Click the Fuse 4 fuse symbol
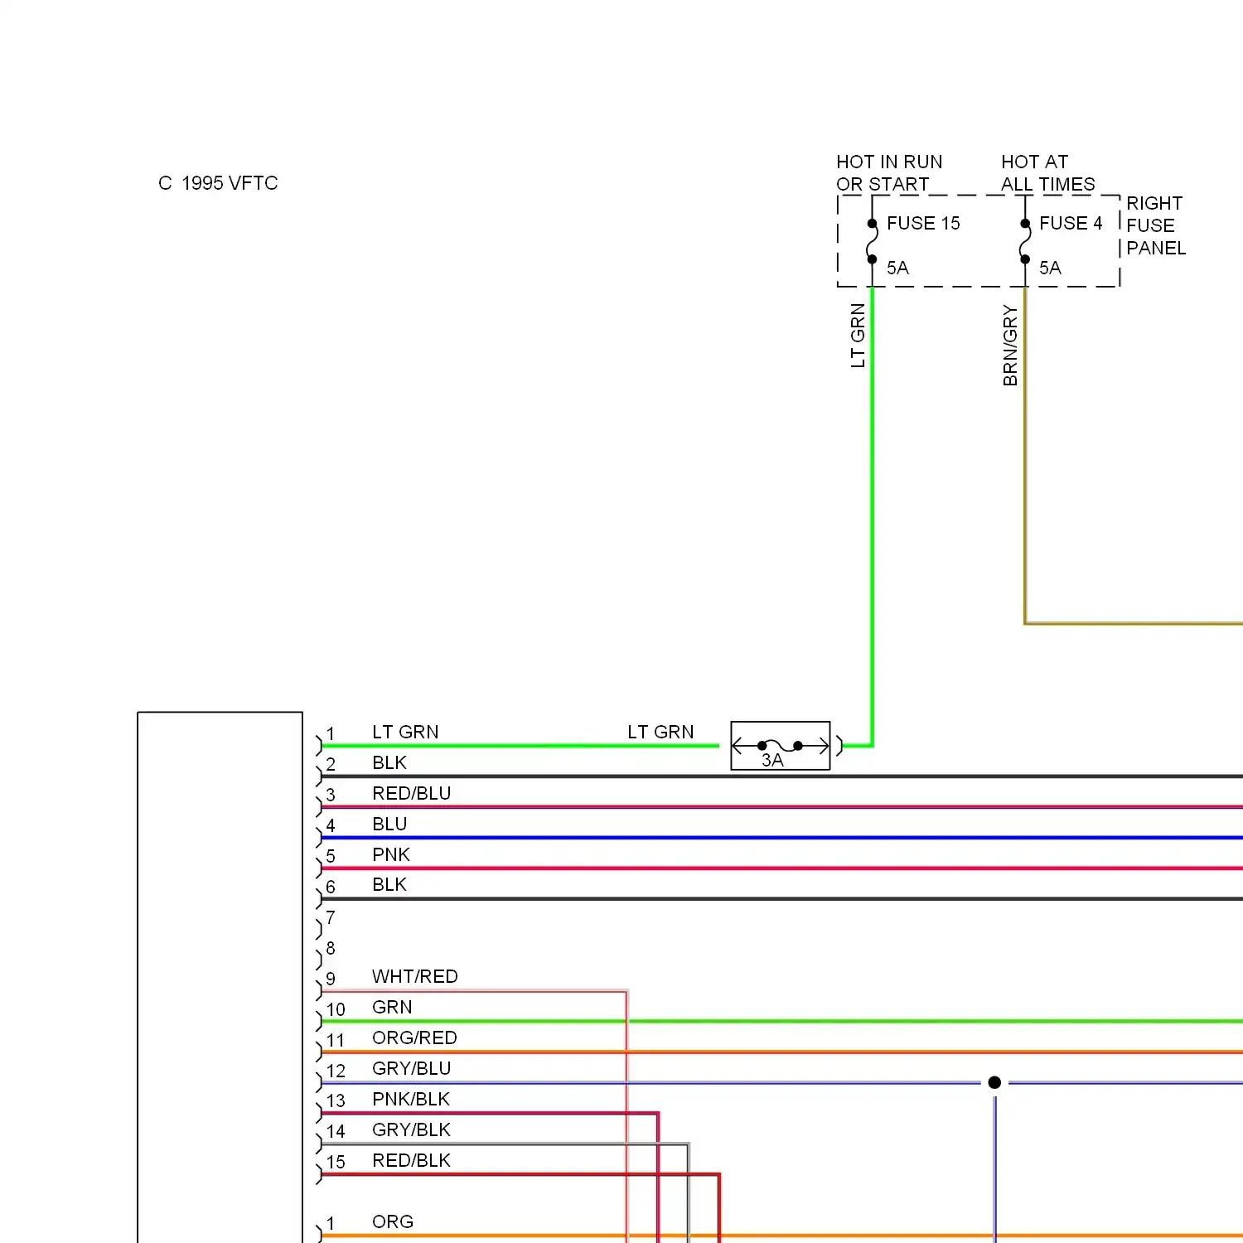The width and height of the screenshot is (1243, 1243). coord(1025,241)
